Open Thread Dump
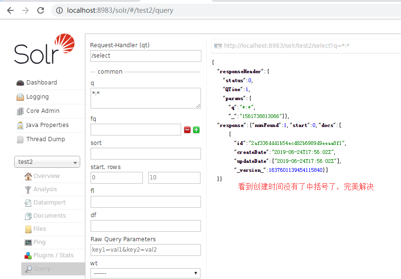401x279 pixels. click(45, 139)
